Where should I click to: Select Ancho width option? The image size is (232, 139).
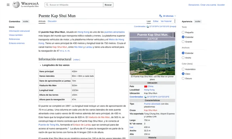point(183,58)
